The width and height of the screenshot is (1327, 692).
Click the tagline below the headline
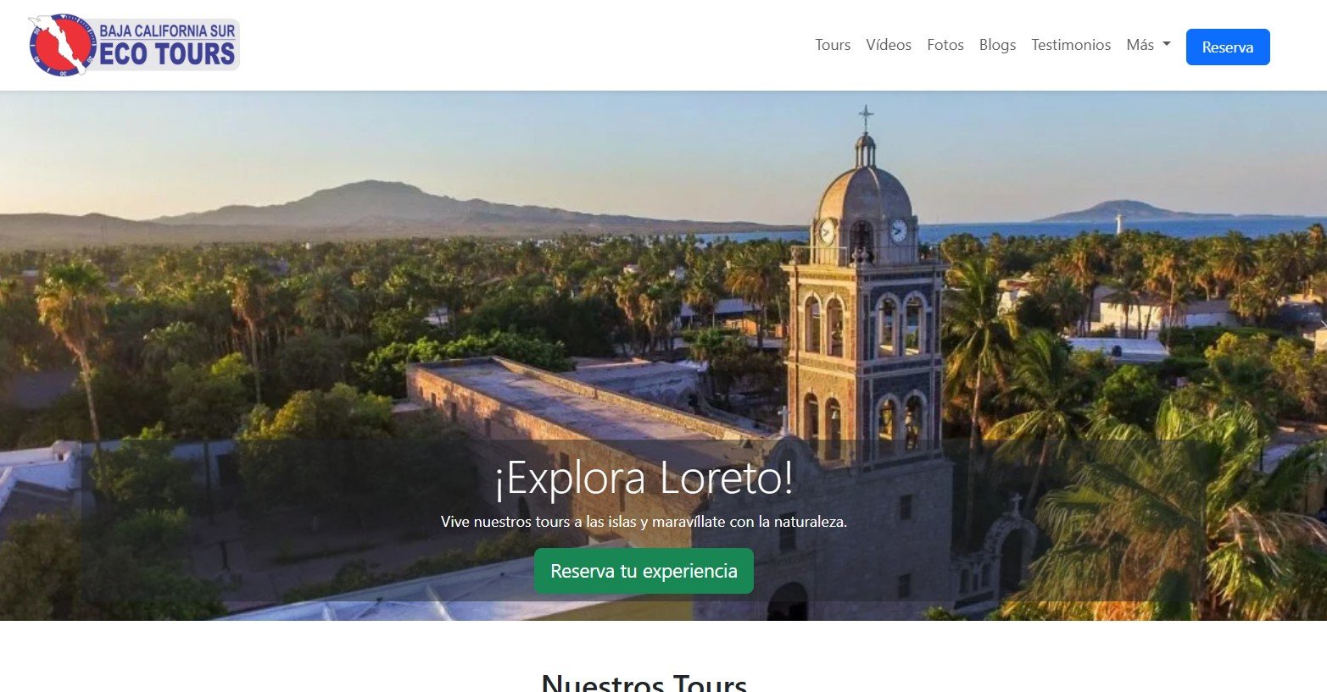tap(644, 522)
